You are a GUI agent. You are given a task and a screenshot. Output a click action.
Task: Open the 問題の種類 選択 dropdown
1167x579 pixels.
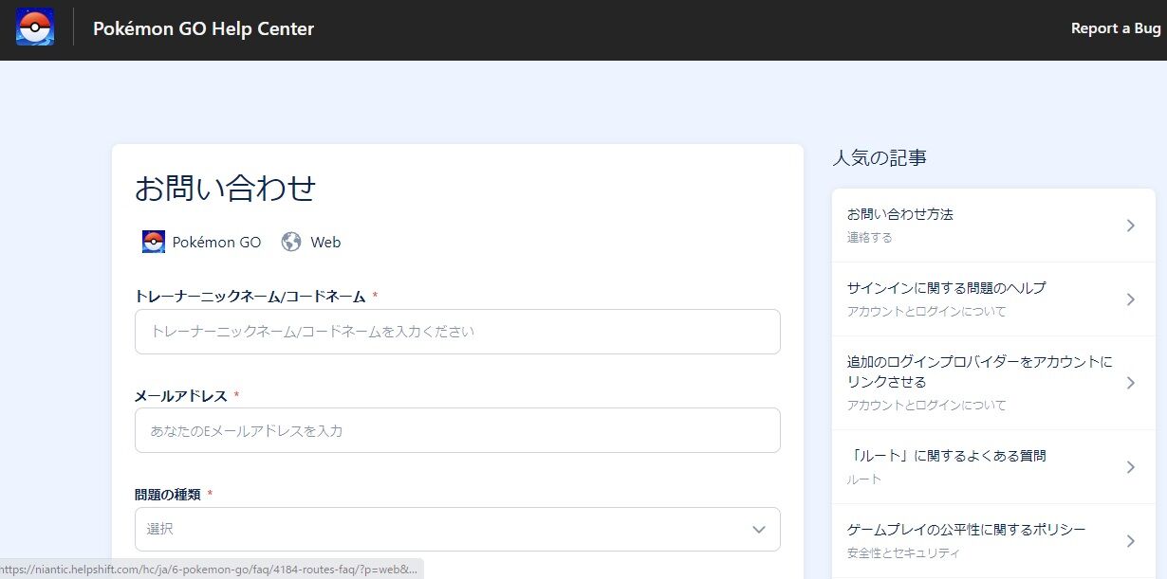pyautogui.click(x=457, y=529)
